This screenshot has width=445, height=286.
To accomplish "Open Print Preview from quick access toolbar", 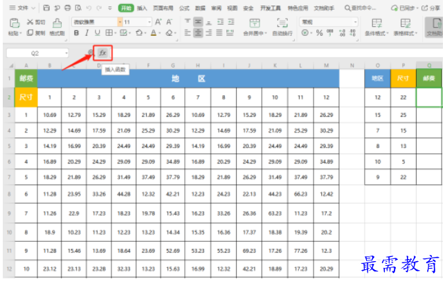I will pos(78,8).
